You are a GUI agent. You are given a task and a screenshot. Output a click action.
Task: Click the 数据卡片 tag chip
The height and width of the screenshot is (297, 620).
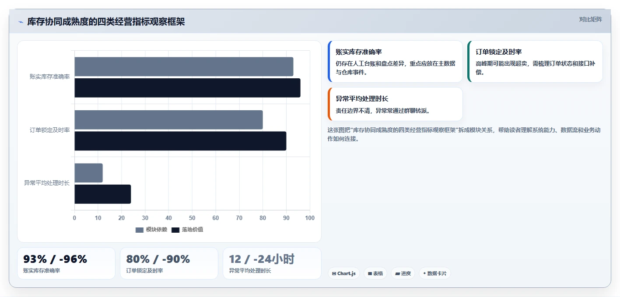[x=434, y=273]
